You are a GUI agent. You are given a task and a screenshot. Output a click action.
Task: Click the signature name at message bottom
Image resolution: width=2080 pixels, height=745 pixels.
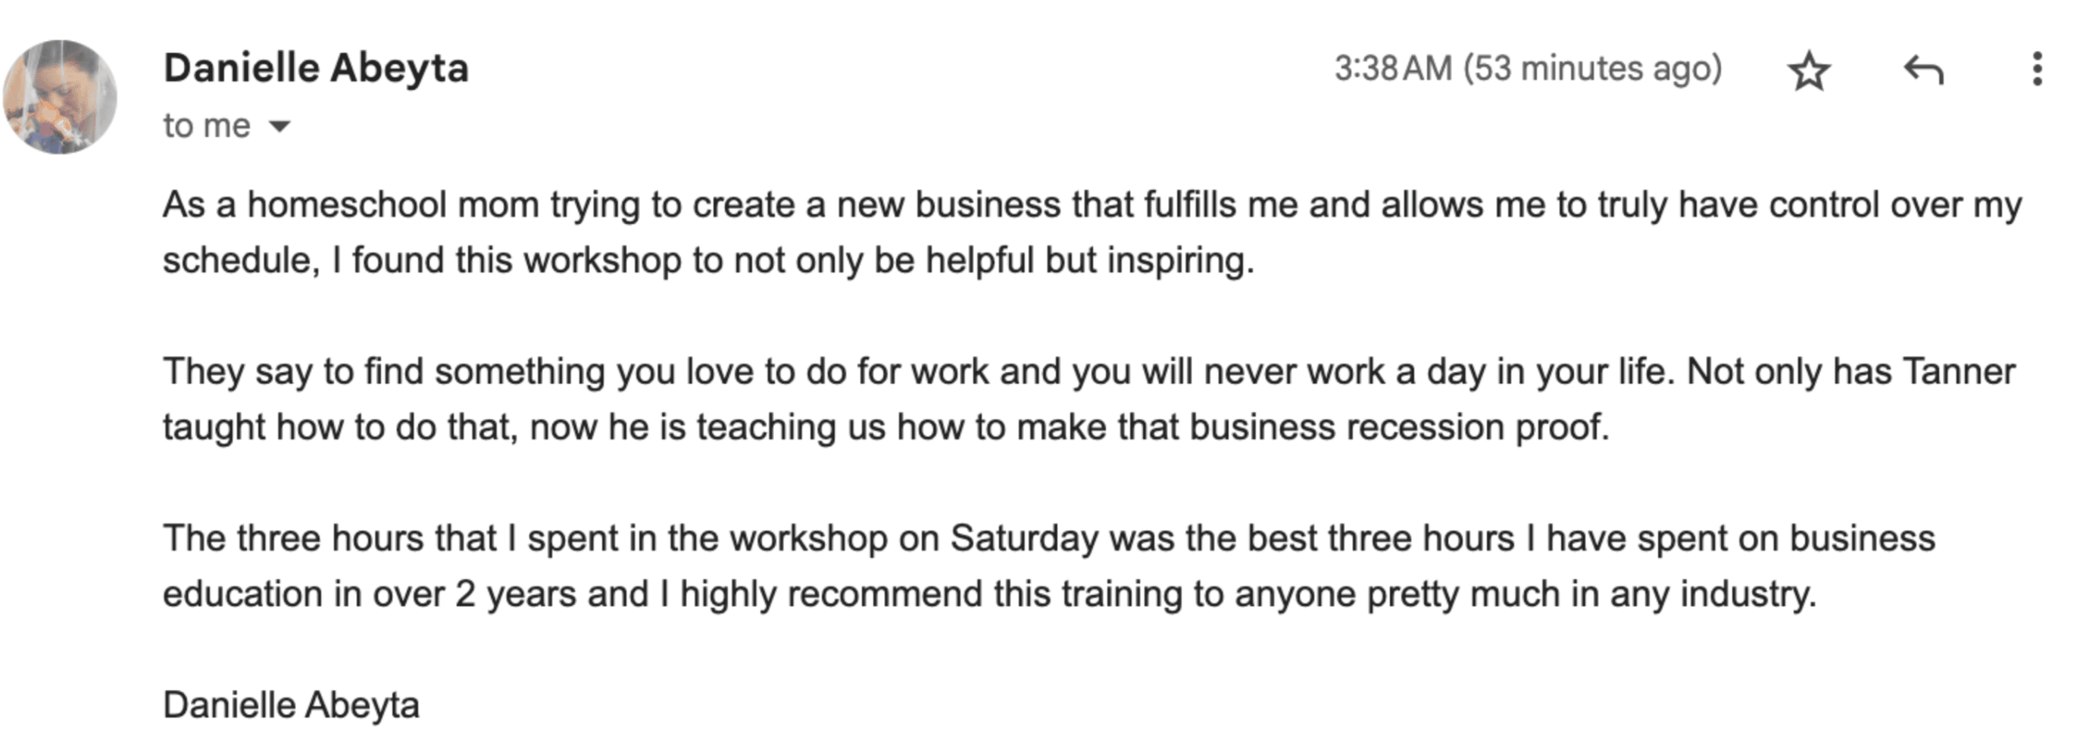click(x=291, y=705)
